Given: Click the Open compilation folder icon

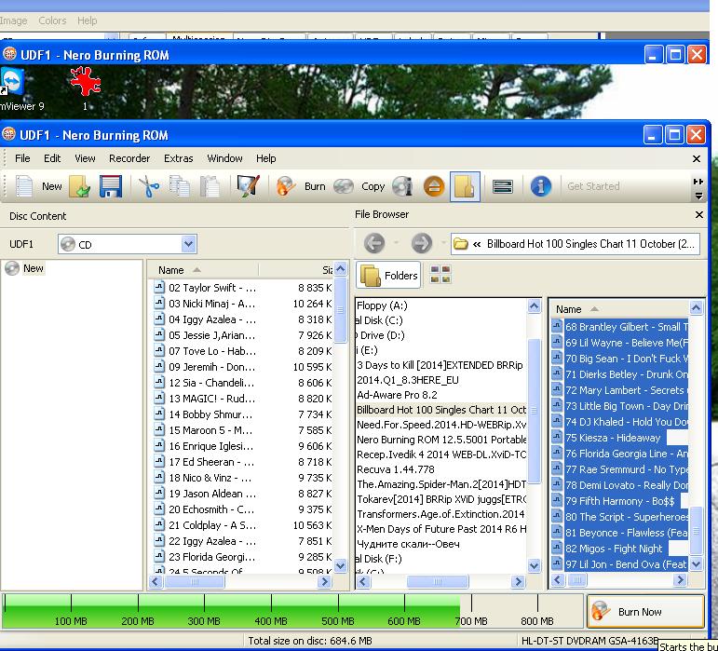Looking at the screenshot, I should [80, 186].
